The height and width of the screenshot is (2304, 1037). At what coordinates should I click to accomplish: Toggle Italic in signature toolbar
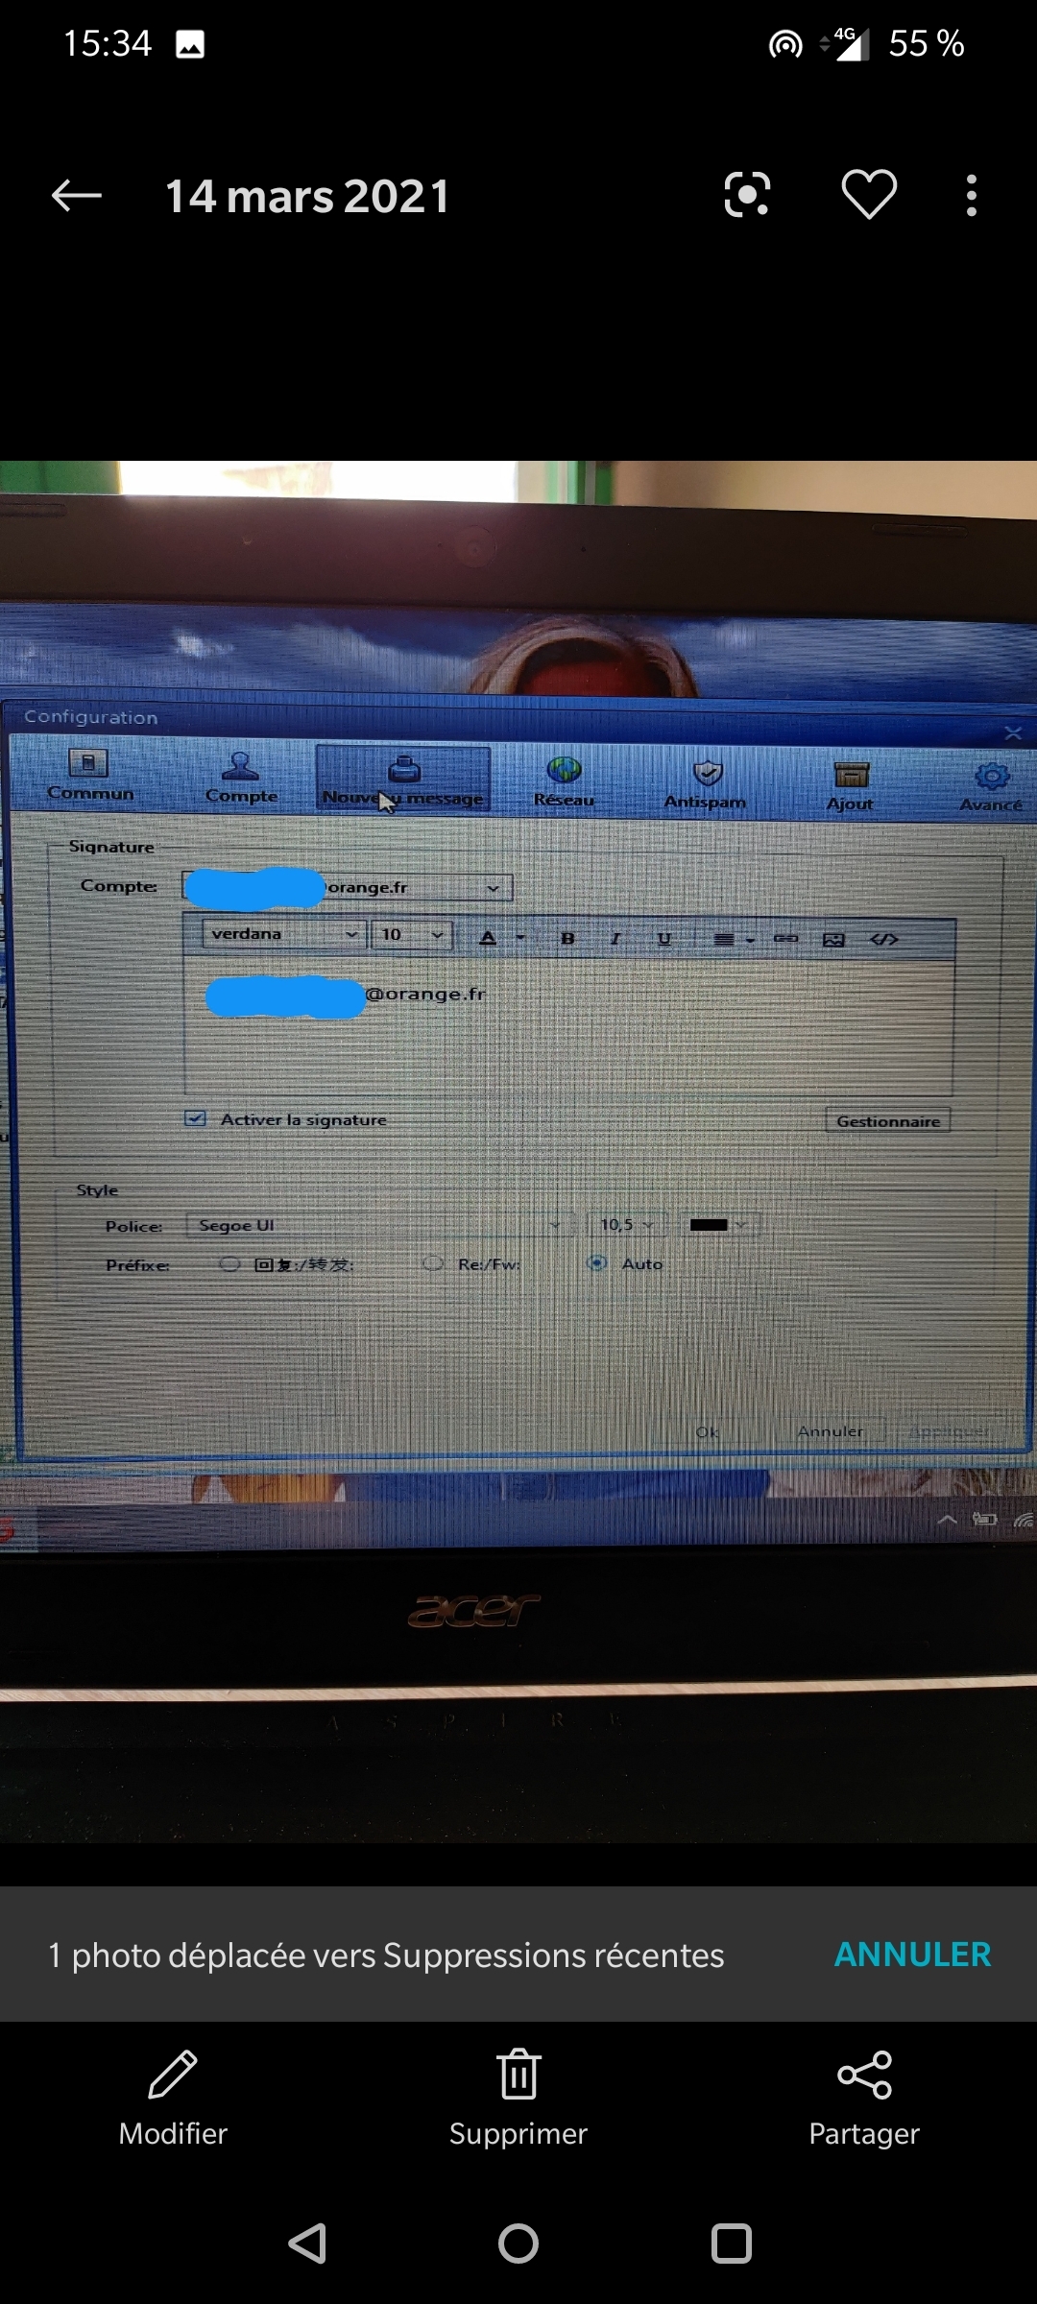coord(615,939)
